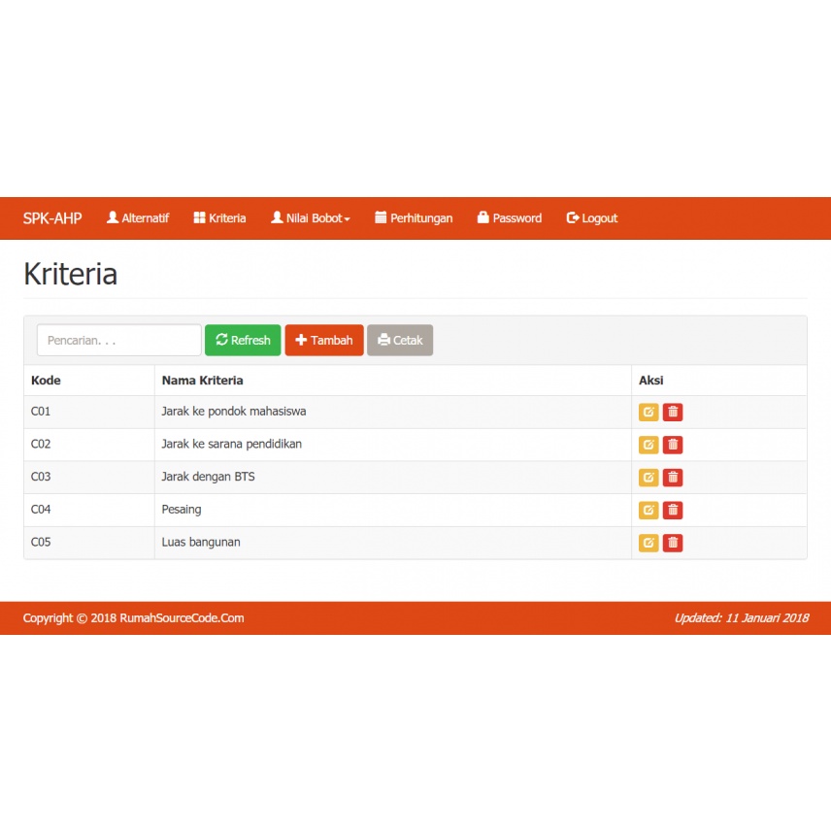
Task: Go to the Perhitungan page
Action: pyautogui.click(x=414, y=218)
